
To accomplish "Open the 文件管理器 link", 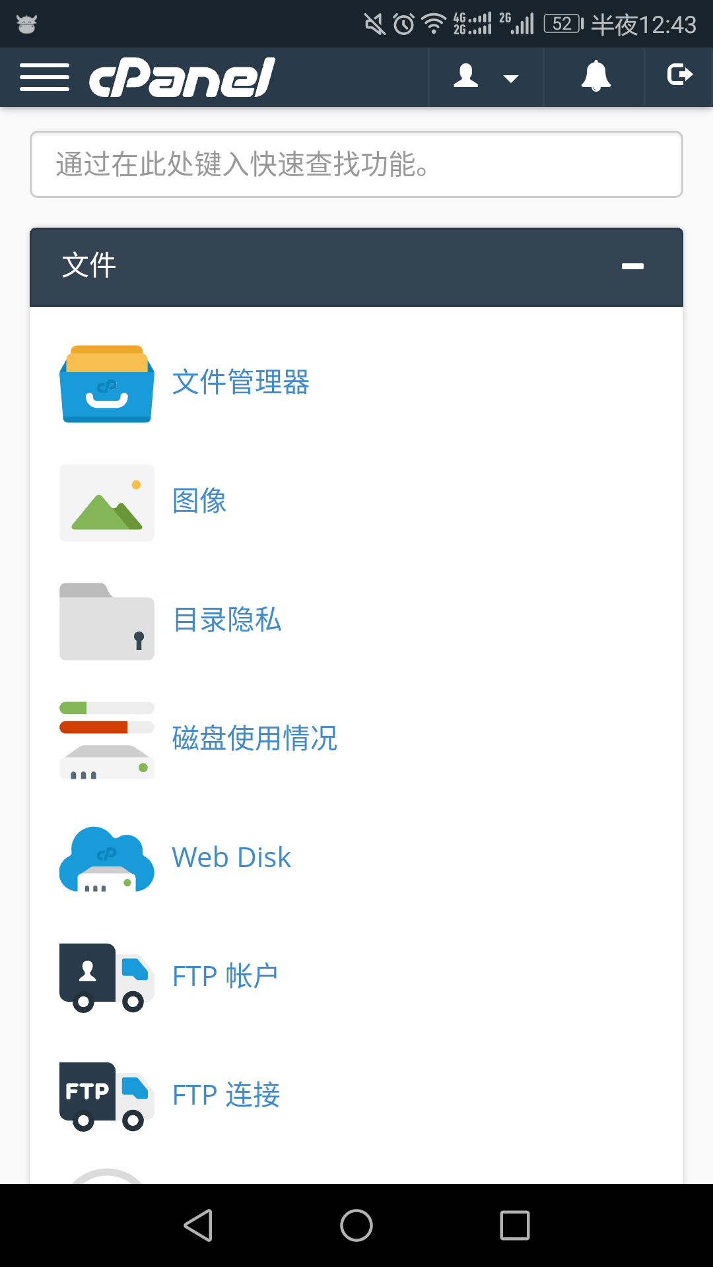I will click(x=241, y=383).
